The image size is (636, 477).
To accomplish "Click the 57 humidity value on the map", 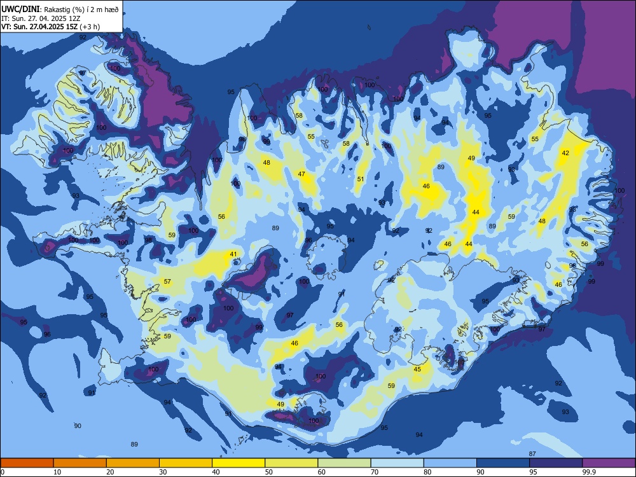I will pyautogui.click(x=167, y=282).
